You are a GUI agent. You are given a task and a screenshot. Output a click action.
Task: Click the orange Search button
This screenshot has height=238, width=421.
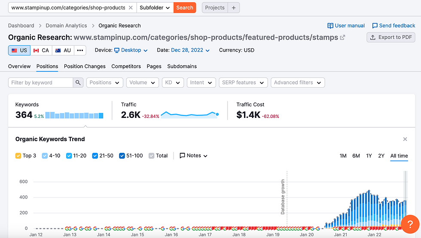[185, 7]
